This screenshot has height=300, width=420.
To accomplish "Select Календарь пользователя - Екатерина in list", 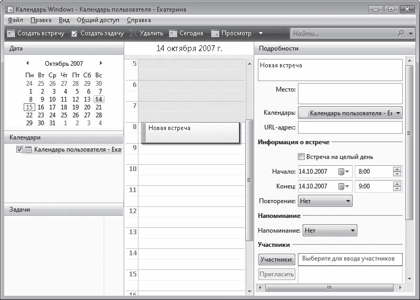I will [78, 149].
